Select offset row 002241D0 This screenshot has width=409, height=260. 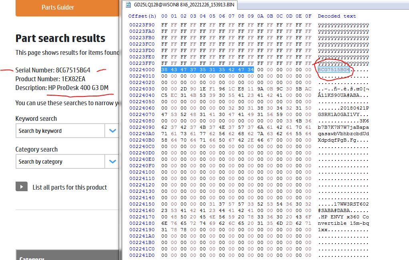pos(142,255)
